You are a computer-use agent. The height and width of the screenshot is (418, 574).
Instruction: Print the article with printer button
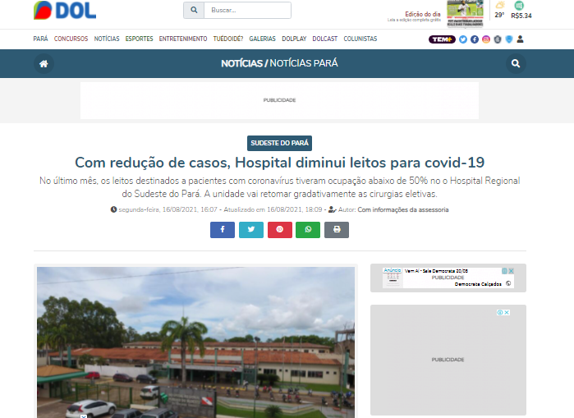(337, 230)
